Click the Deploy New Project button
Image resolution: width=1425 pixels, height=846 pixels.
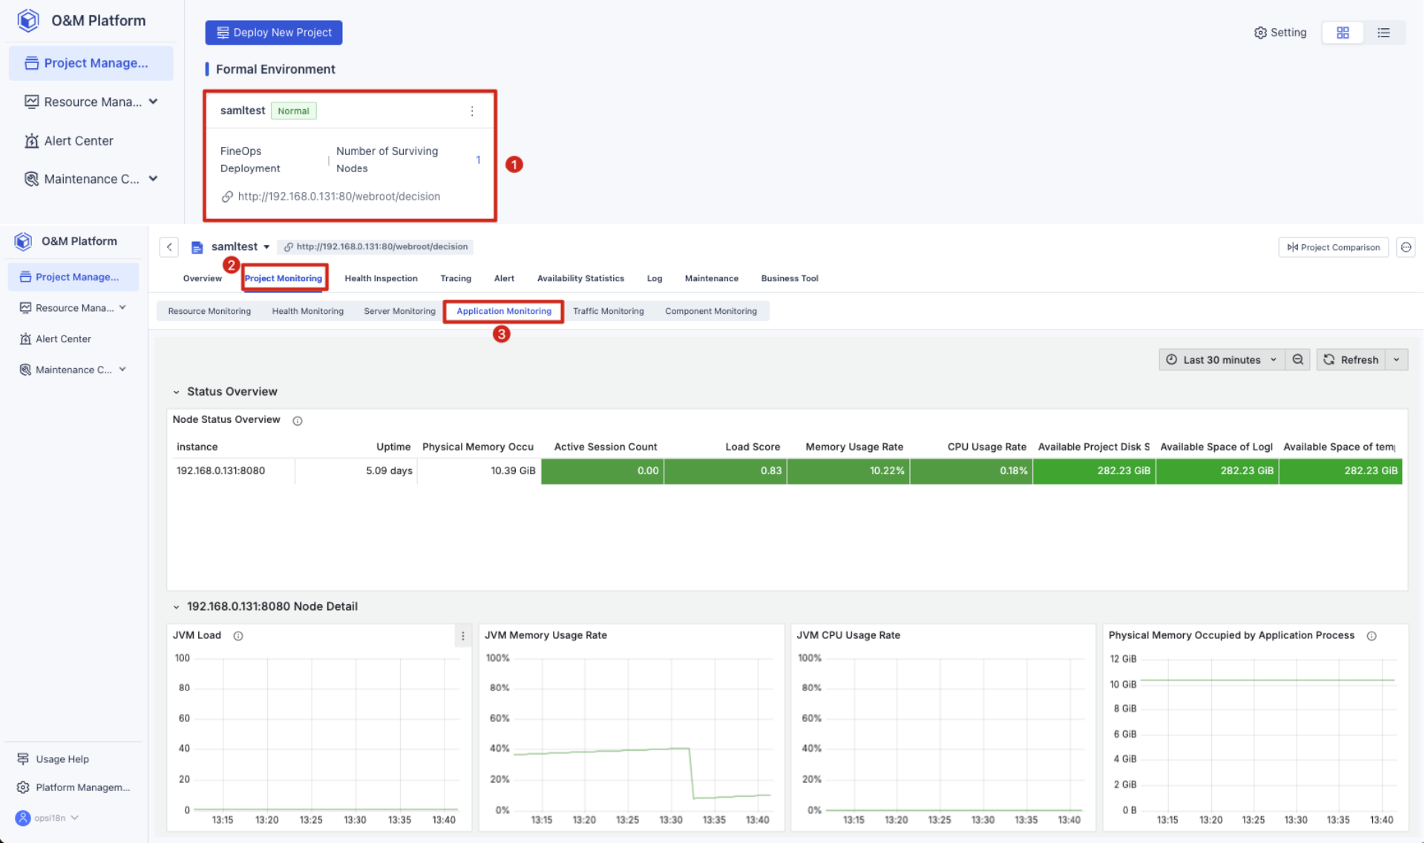273,32
